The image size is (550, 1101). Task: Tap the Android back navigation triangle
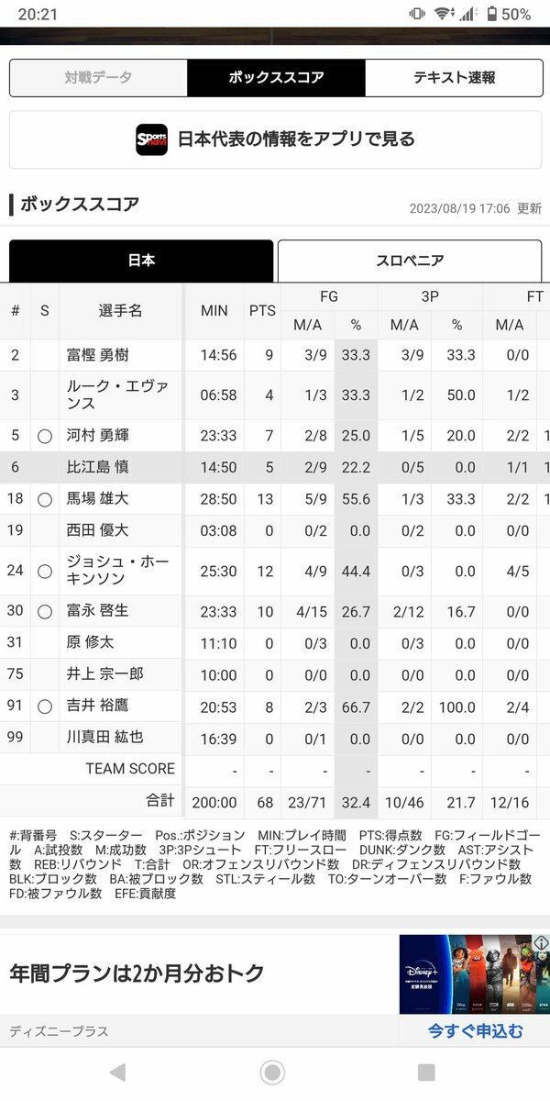(x=117, y=1072)
